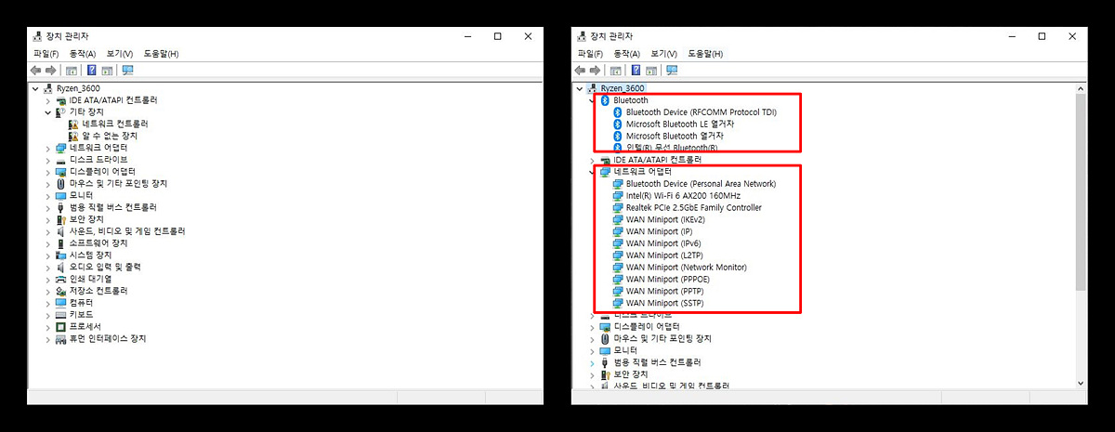Open 보기(V) menu in right window
This screenshot has height=432, width=1115.
click(x=663, y=54)
